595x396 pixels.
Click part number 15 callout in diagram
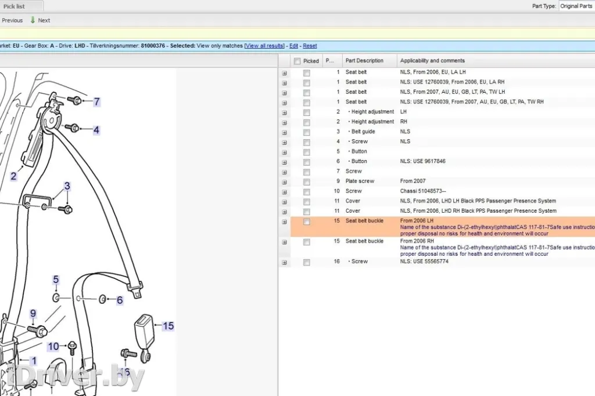coord(168,326)
